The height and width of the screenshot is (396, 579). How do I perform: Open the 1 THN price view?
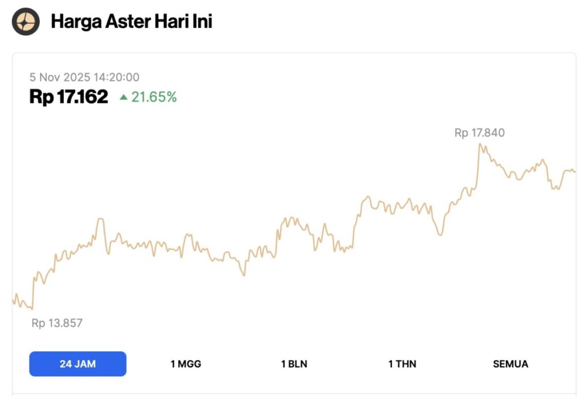(x=402, y=364)
